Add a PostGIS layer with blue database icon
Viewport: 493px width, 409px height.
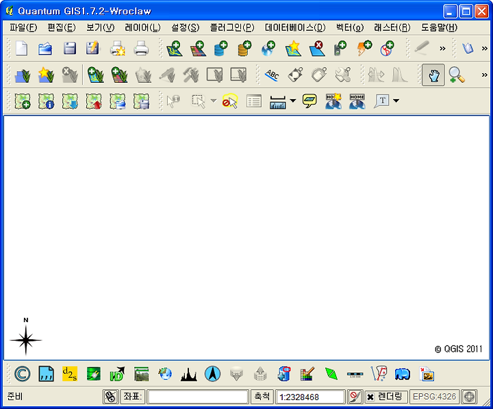coord(220,49)
